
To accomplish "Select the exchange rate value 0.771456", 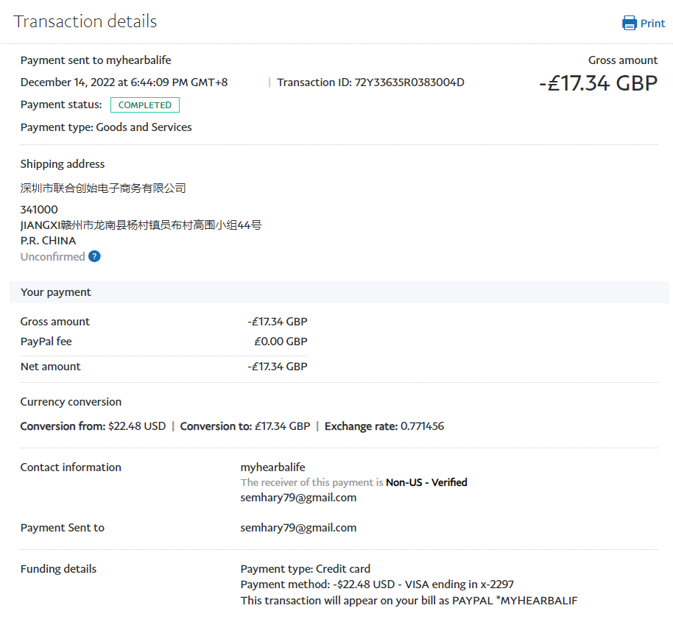I will tap(422, 426).
